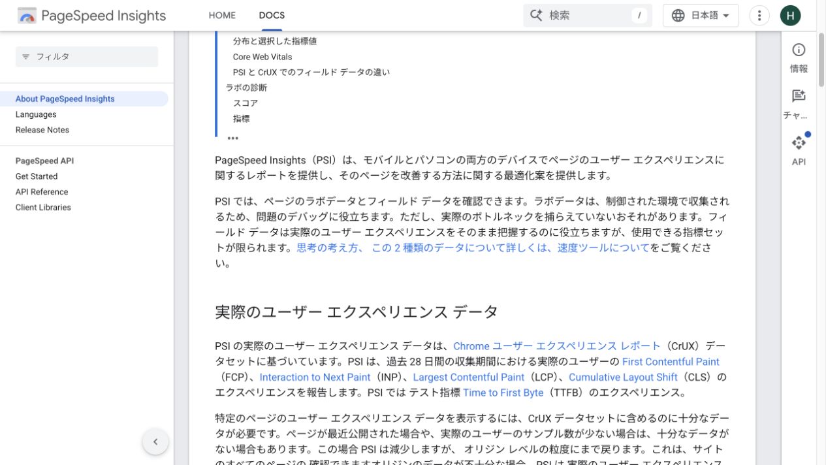Viewport: 826px width, 465px height.
Task: Focus the フィルタ filter input
Action: [x=87, y=57]
